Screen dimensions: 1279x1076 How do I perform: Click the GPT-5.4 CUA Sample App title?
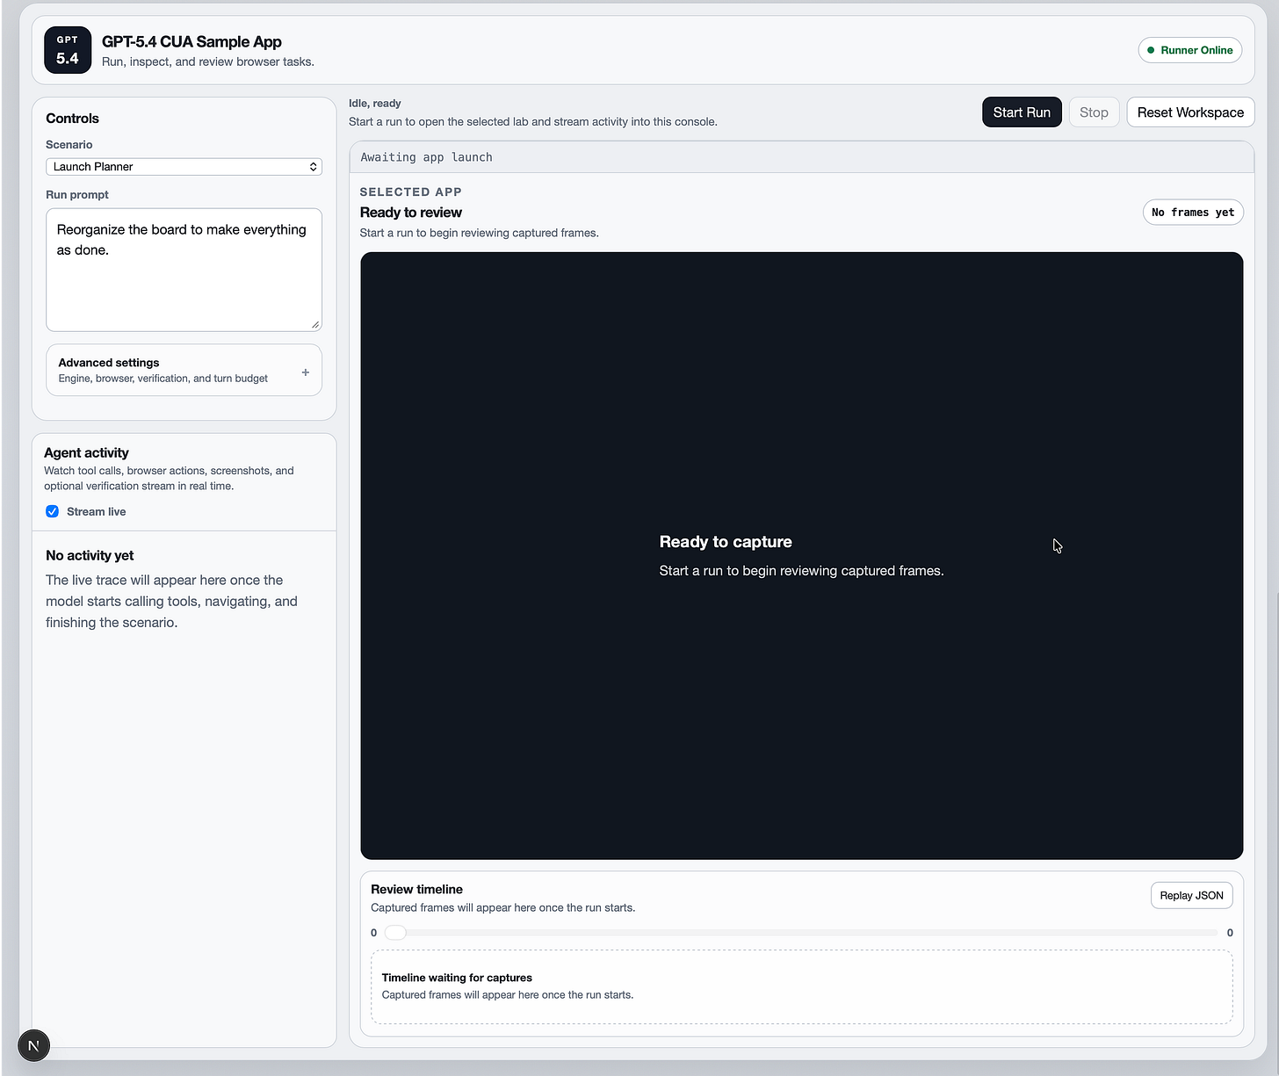pos(191,41)
